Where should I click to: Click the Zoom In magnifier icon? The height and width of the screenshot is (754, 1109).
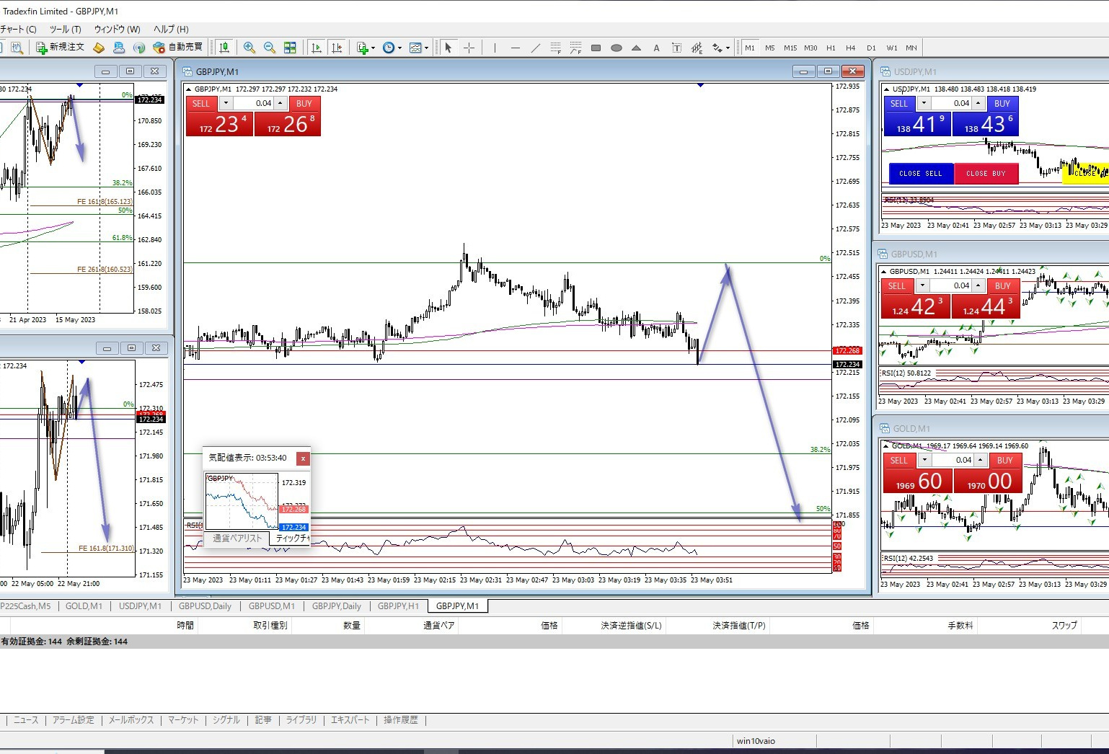point(249,48)
